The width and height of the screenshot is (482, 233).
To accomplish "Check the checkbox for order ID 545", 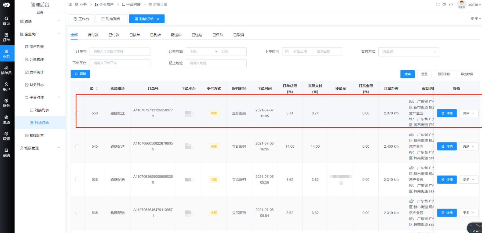I will click(77, 146).
